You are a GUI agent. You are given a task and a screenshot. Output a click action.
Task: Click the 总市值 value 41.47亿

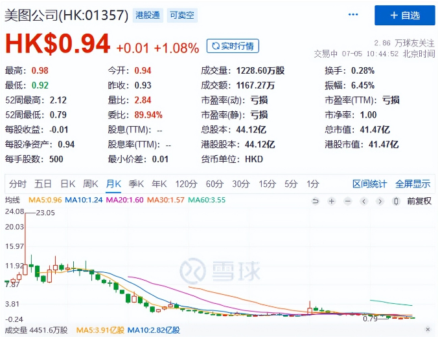pos(375,129)
